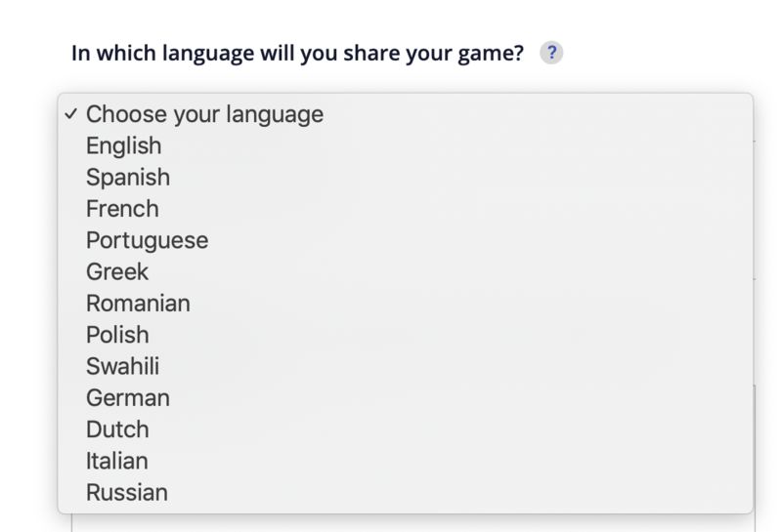Image resolution: width=782 pixels, height=532 pixels.
Task: Pick Dutch from the dropdown
Action: click(x=117, y=430)
